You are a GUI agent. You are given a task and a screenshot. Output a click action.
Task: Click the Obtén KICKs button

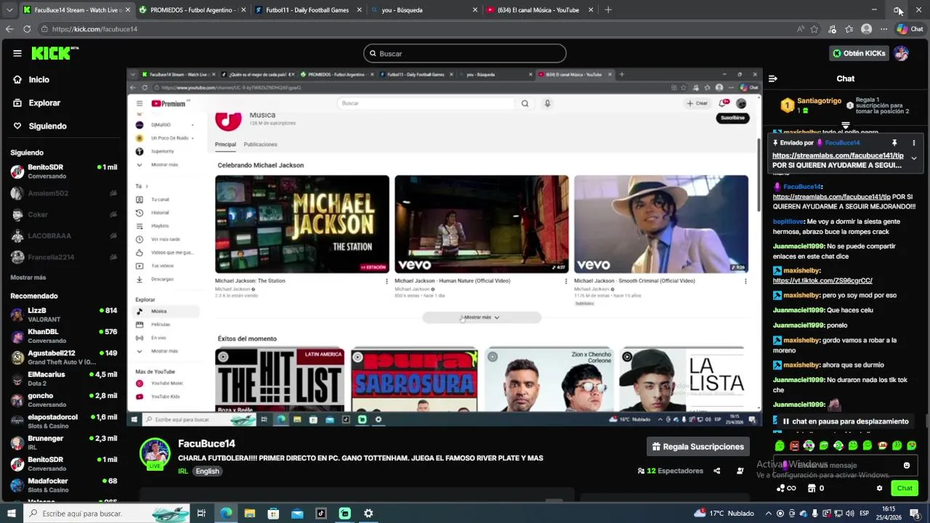pos(860,53)
